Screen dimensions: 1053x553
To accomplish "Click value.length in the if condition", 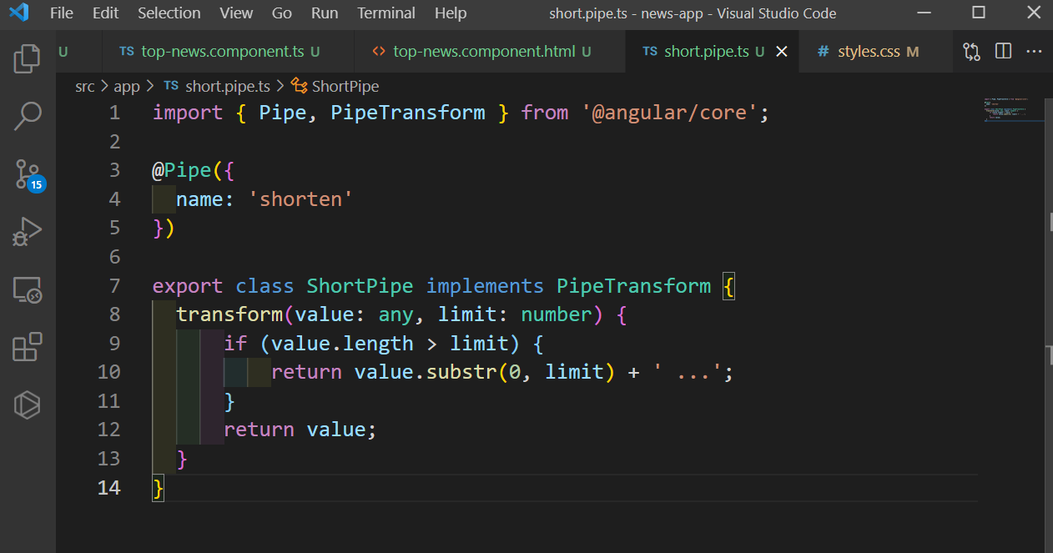I will pos(342,344).
